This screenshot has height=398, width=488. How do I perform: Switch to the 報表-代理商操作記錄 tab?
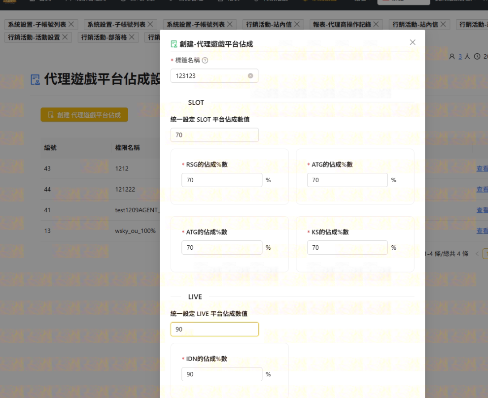click(x=343, y=24)
